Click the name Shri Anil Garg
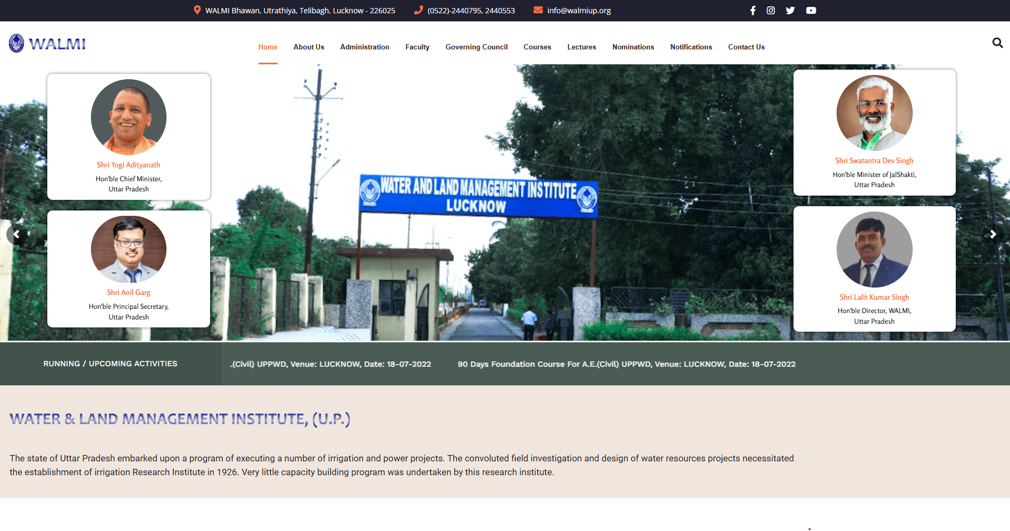This screenshot has width=1010, height=531. tap(129, 292)
